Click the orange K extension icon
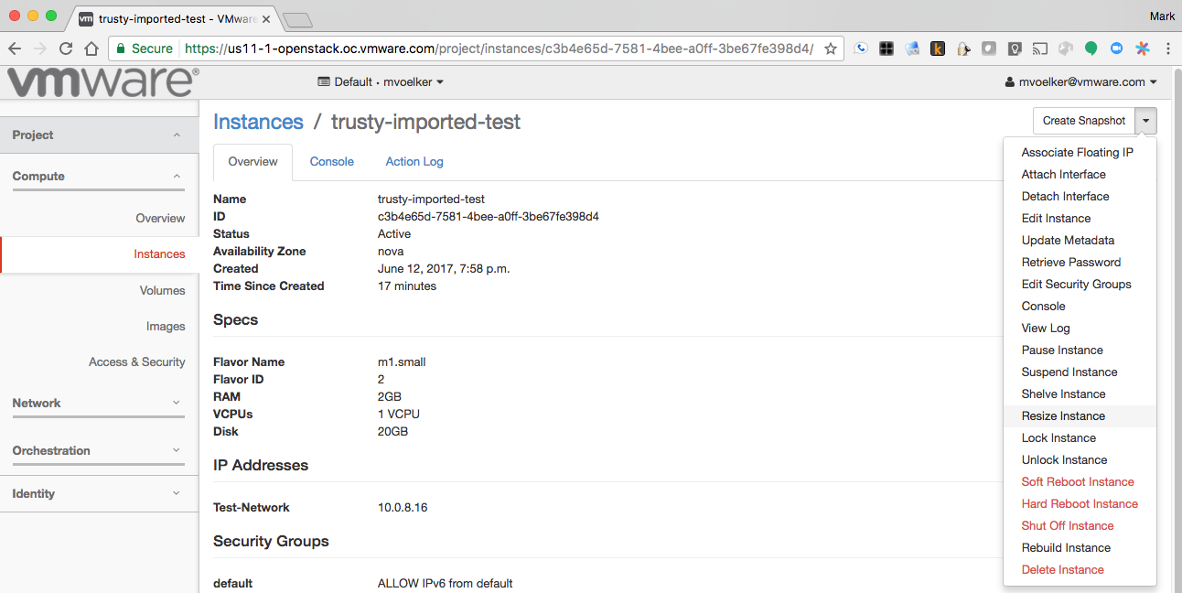Viewport: 1182px width, 593px height. click(938, 49)
